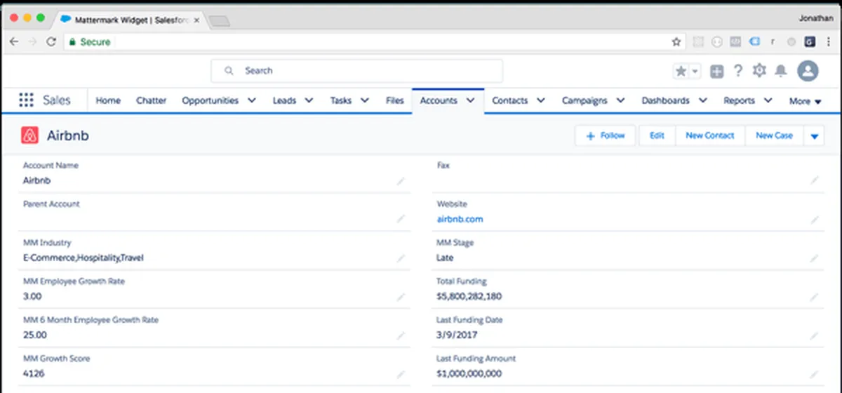Bookmark this page with browser star
Viewport: 842px width, 393px height.
(676, 42)
